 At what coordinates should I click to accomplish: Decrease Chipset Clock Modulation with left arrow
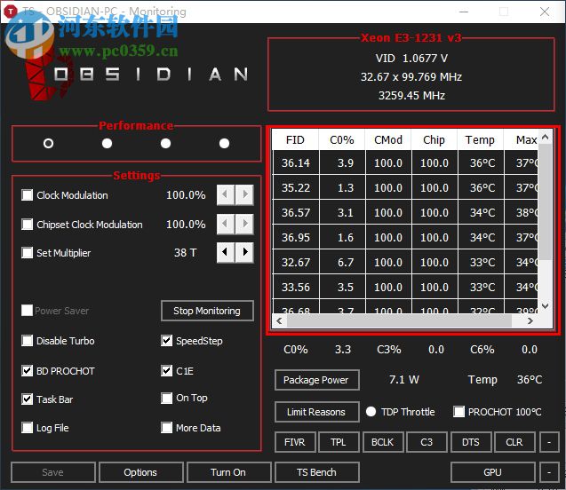pyautogui.click(x=226, y=225)
